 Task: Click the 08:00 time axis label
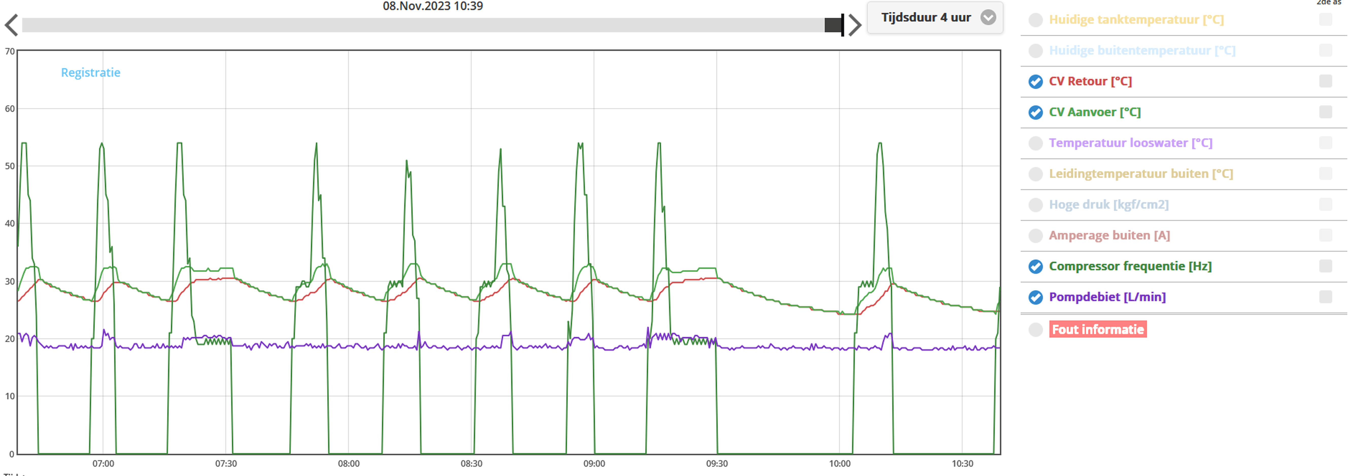point(348,464)
